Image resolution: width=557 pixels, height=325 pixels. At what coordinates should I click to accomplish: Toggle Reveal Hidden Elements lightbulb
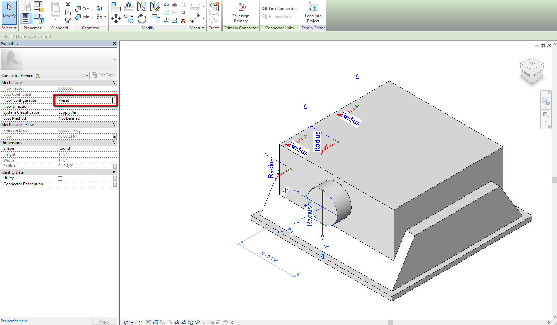click(204, 322)
